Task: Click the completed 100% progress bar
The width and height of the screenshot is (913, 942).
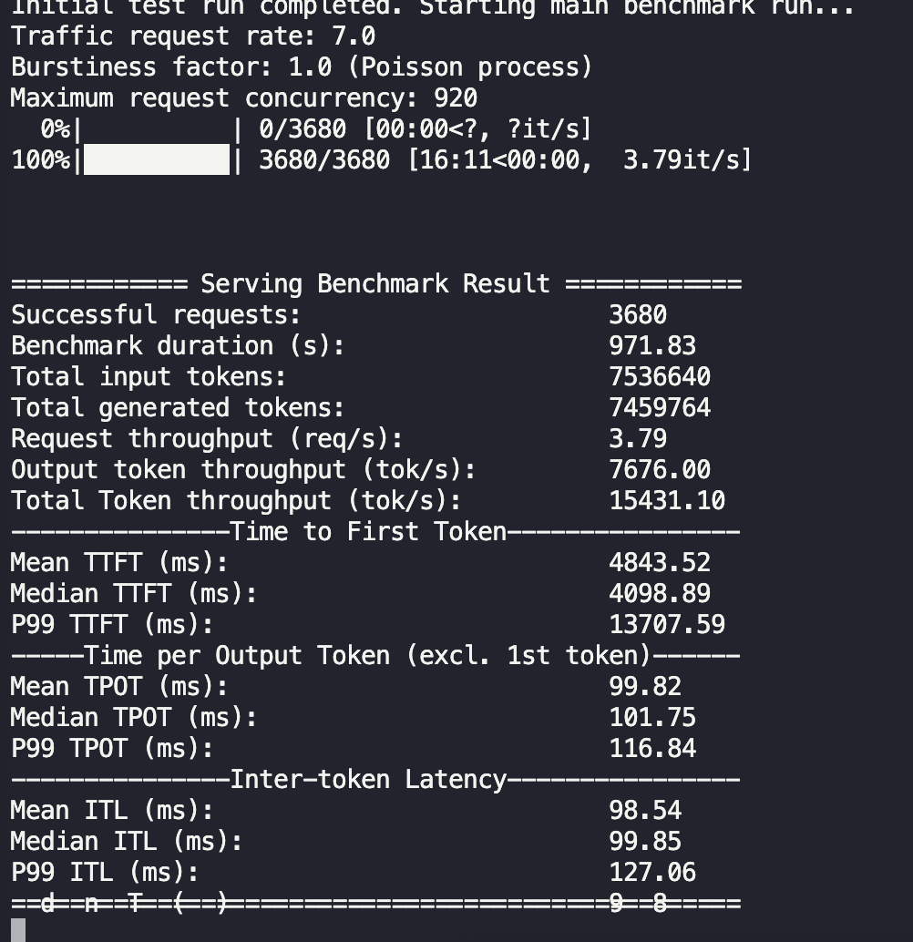Action: pos(157,160)
